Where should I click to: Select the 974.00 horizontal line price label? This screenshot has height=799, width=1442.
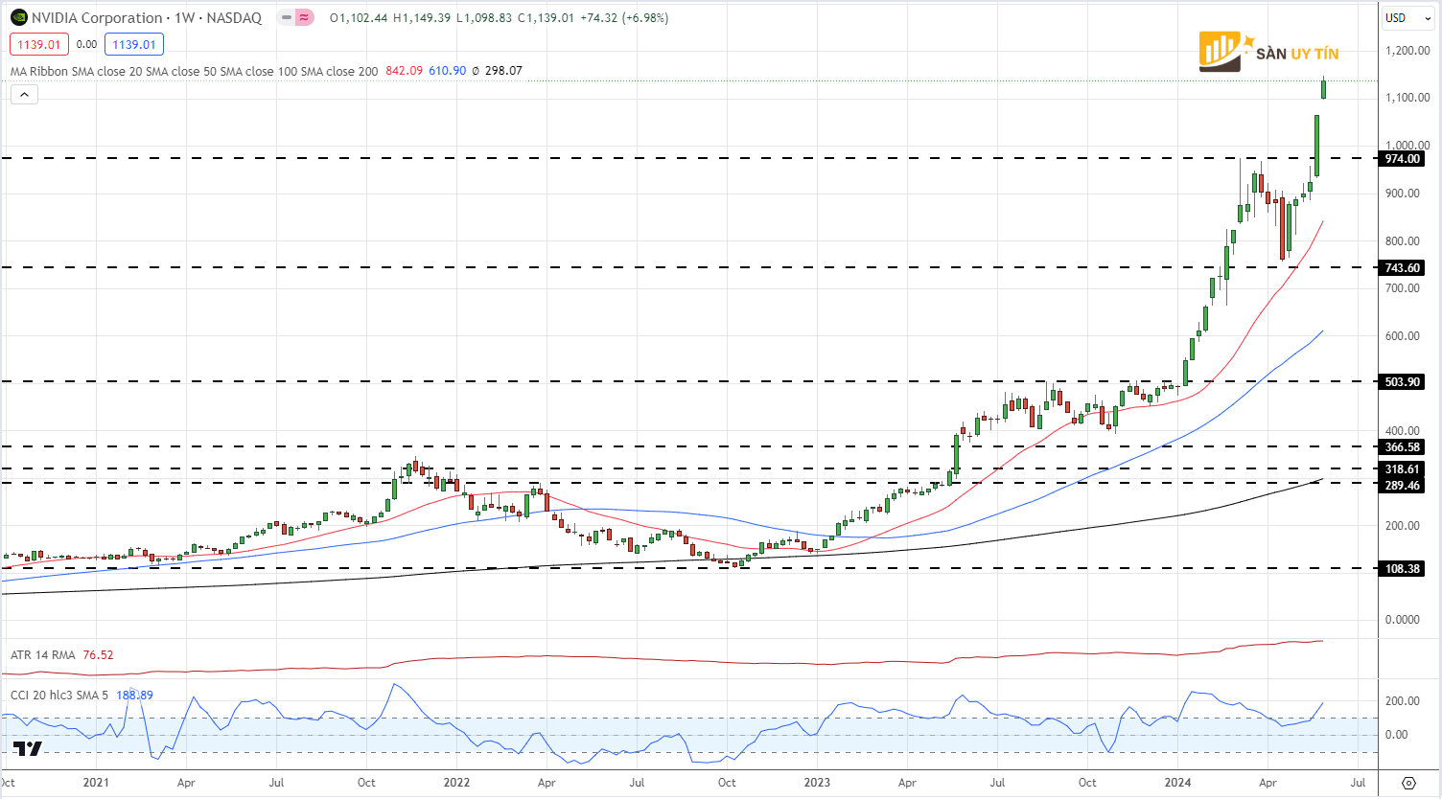click(1402, 159)
